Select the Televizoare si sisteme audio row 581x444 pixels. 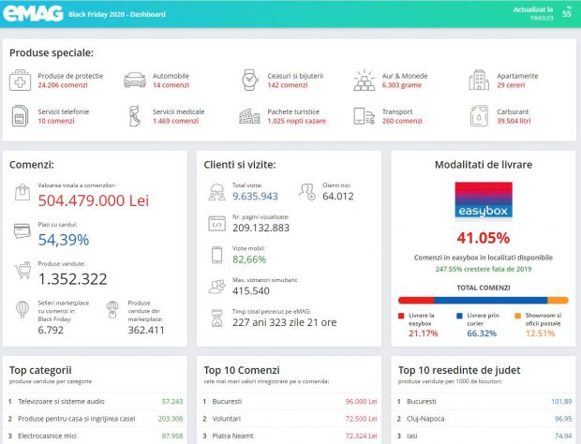[x=94, y=401]
